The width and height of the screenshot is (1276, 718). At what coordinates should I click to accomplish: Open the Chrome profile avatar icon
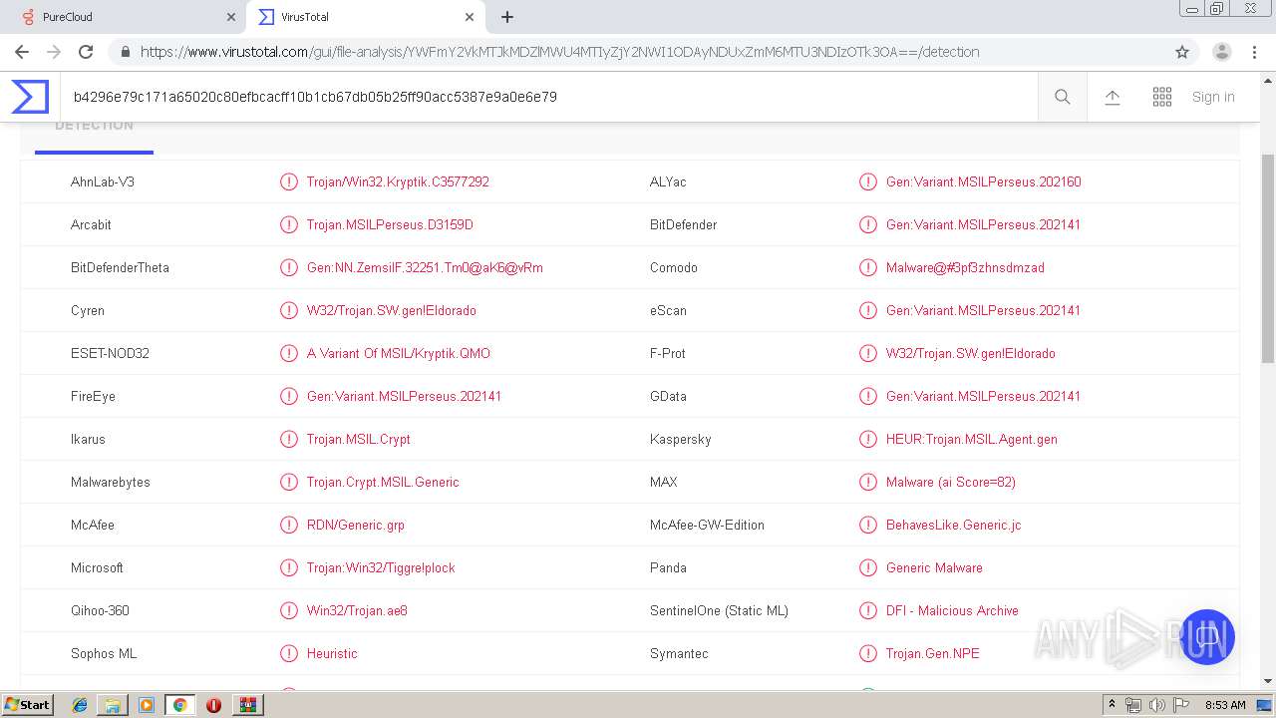coord(1222,52)
